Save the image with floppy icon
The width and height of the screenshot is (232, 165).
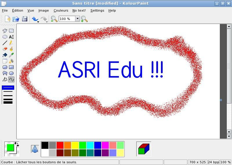click(25, 19)
